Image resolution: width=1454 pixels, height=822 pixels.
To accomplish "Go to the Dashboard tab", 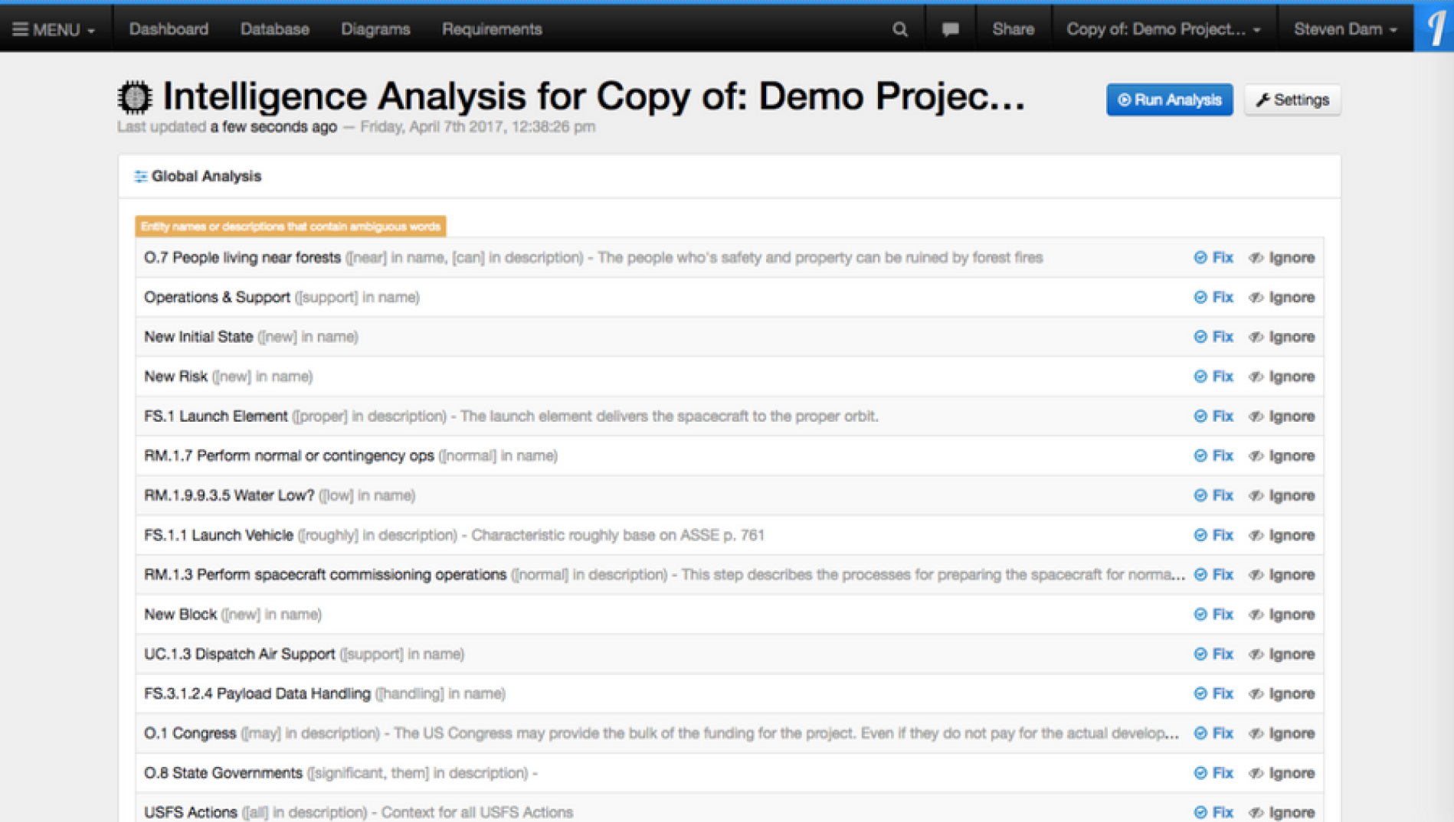I will coord(169,29).
